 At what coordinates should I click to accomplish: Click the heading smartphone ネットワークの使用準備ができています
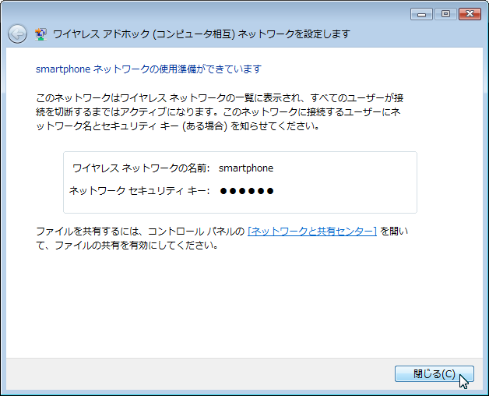pyautogui.click(x=149, y=69)
